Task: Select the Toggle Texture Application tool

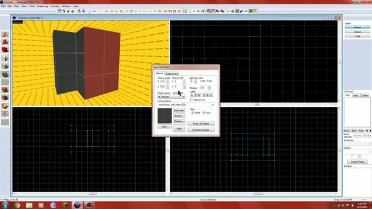Action: pyautogui.click(x=5, y=74)
